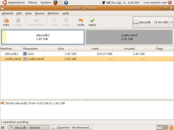The width and height of the screenshot is (174, 130).
Task: Click the volume speaker icon
Action: coord(108,2)
